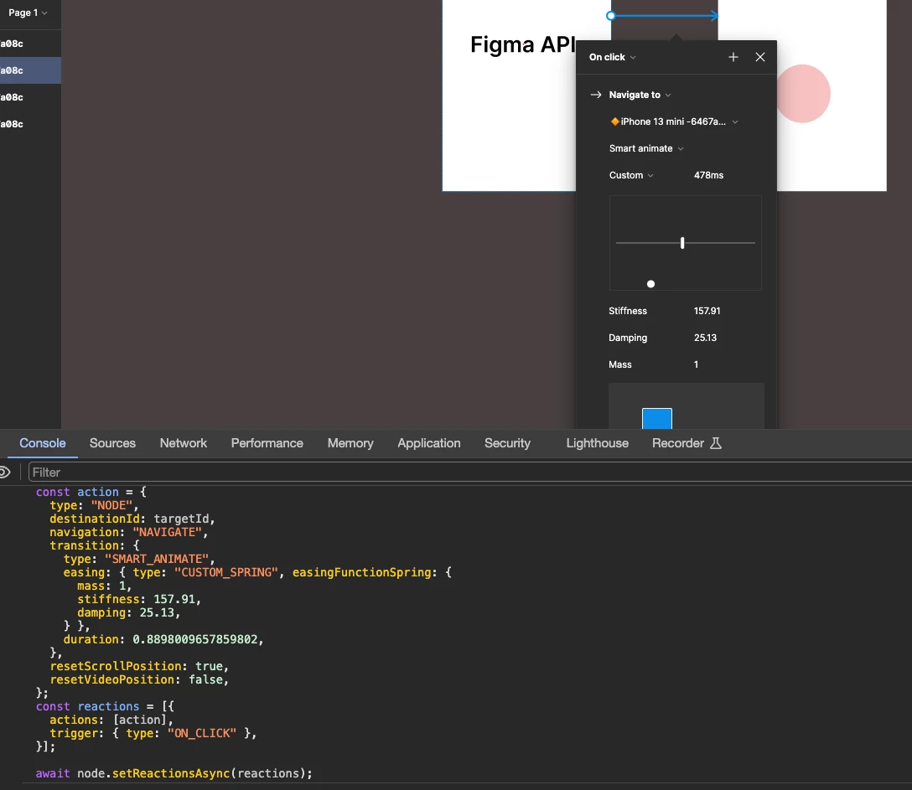
Task: Click the 'mass: 1' code line
Action: pyautogui.click(x=104, y=586)
